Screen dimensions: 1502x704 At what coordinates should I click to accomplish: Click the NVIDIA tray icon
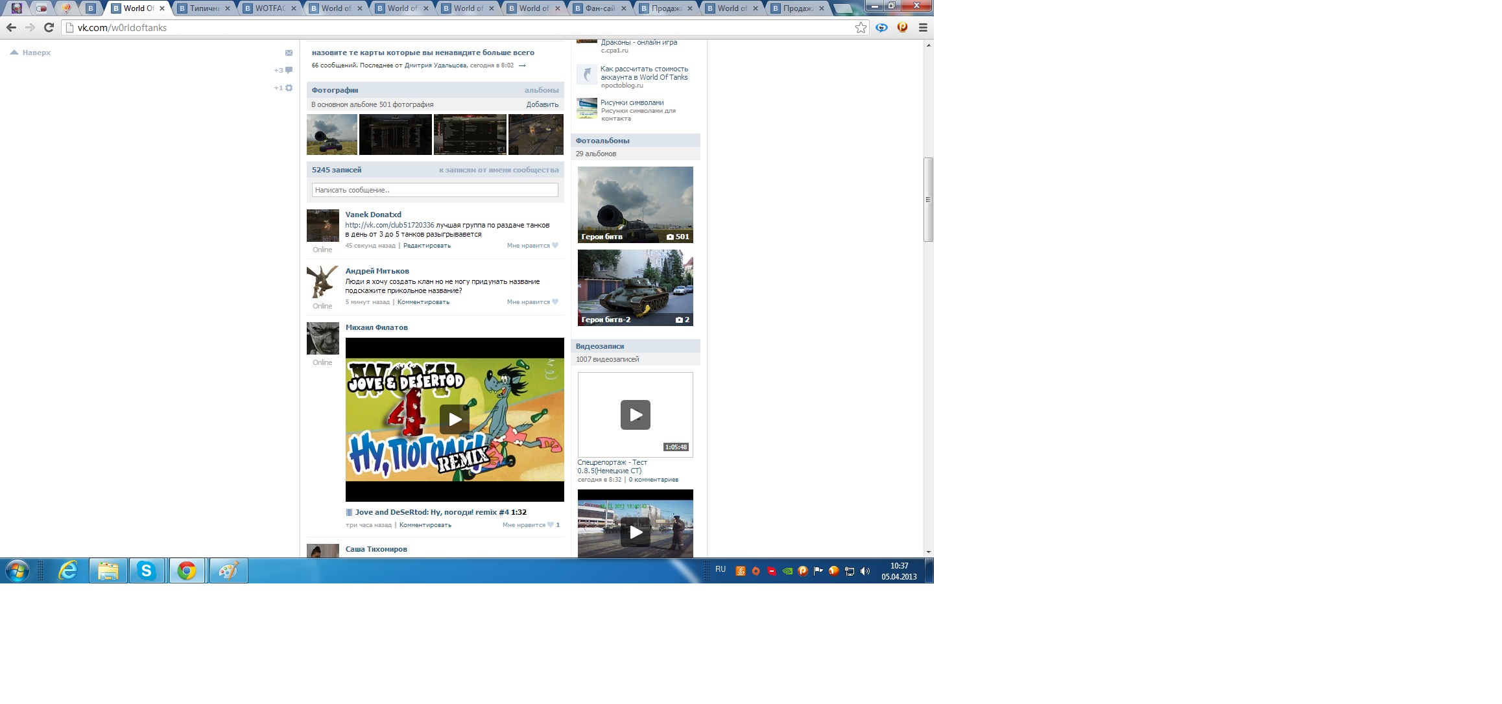tap(787, 571)
